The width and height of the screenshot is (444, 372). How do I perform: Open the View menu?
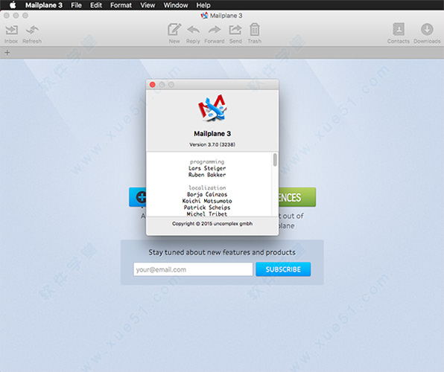tap(148, 5)
